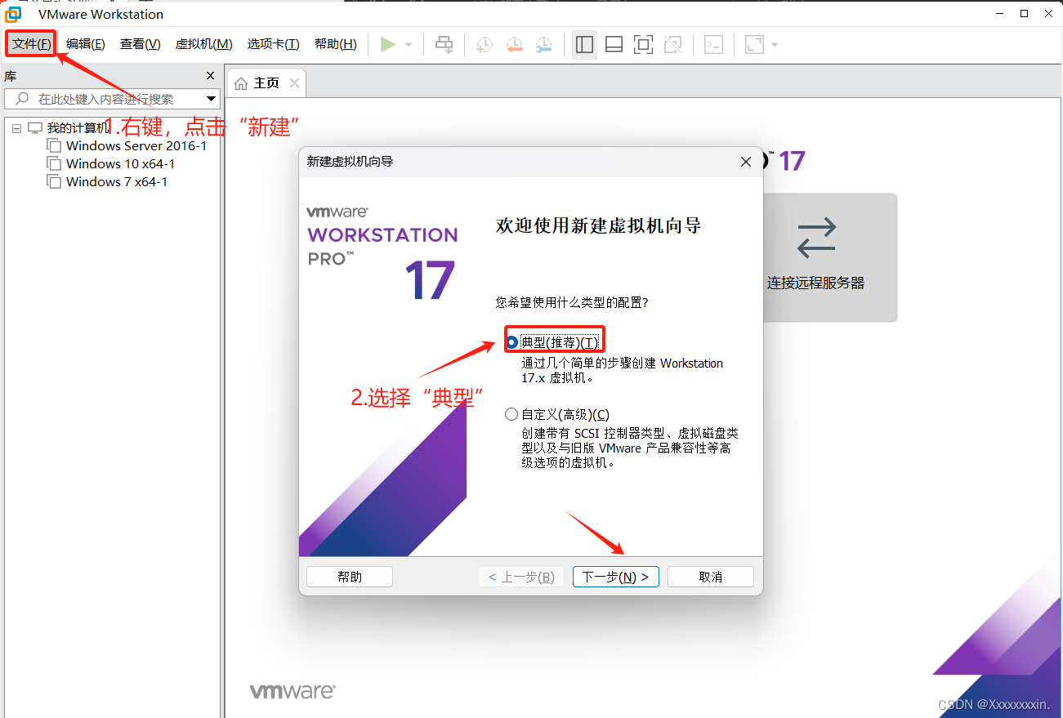
Task: Click the Windows 7 x64-1 VM icon
Action: (x=54, y=181)
